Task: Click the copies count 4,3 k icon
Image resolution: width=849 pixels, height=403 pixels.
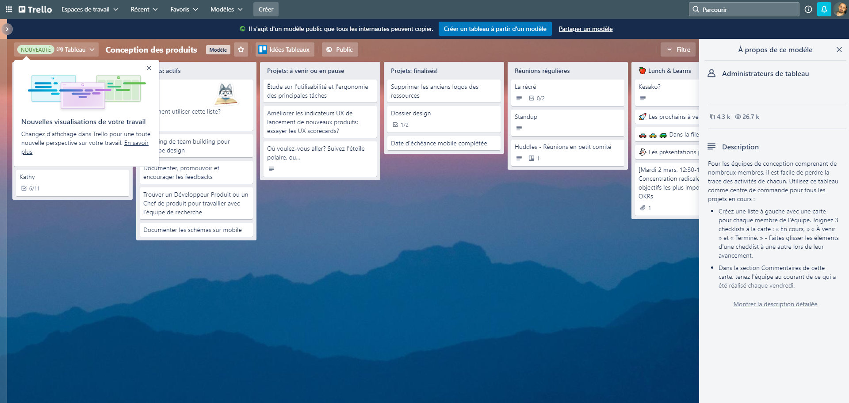Action: [712, 117]
